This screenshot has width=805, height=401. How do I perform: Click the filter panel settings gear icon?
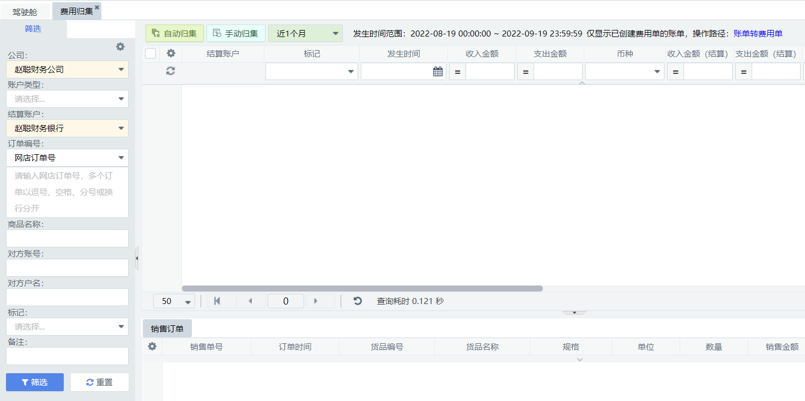tap(120, 47)
